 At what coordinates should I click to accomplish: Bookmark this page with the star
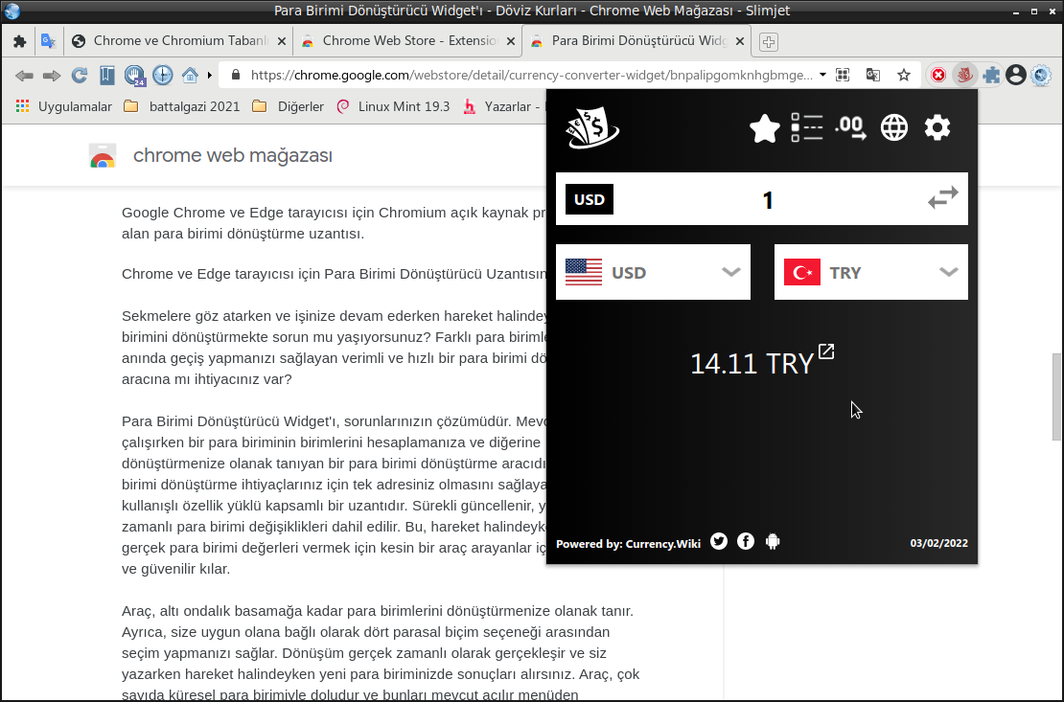pyautogui.click(x=904, y=76)
